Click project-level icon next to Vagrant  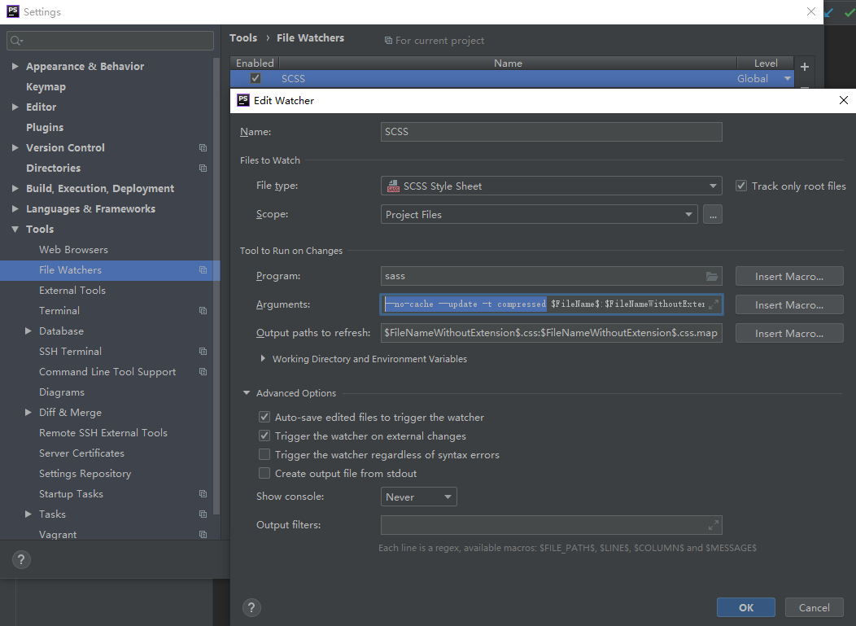pyautogui.click(x=203, y=534)
